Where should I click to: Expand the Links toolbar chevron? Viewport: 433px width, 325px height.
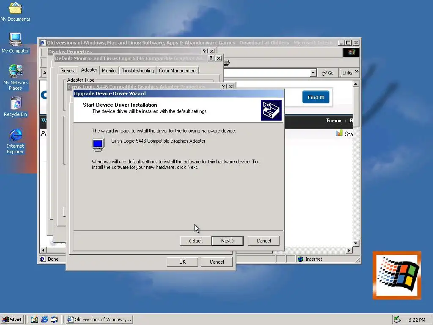point(357,72)
